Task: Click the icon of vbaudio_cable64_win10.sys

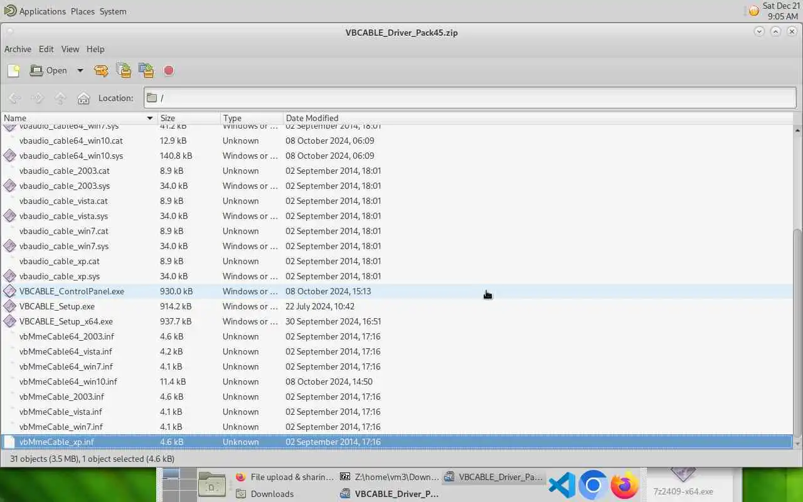Action: point(9,156)
